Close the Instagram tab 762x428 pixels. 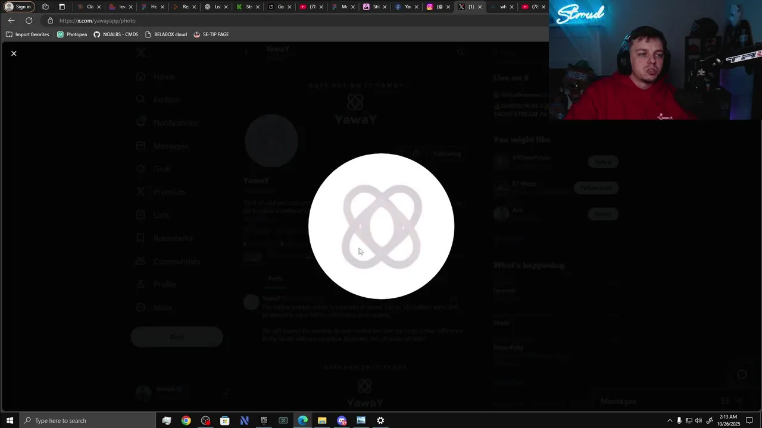448,7
